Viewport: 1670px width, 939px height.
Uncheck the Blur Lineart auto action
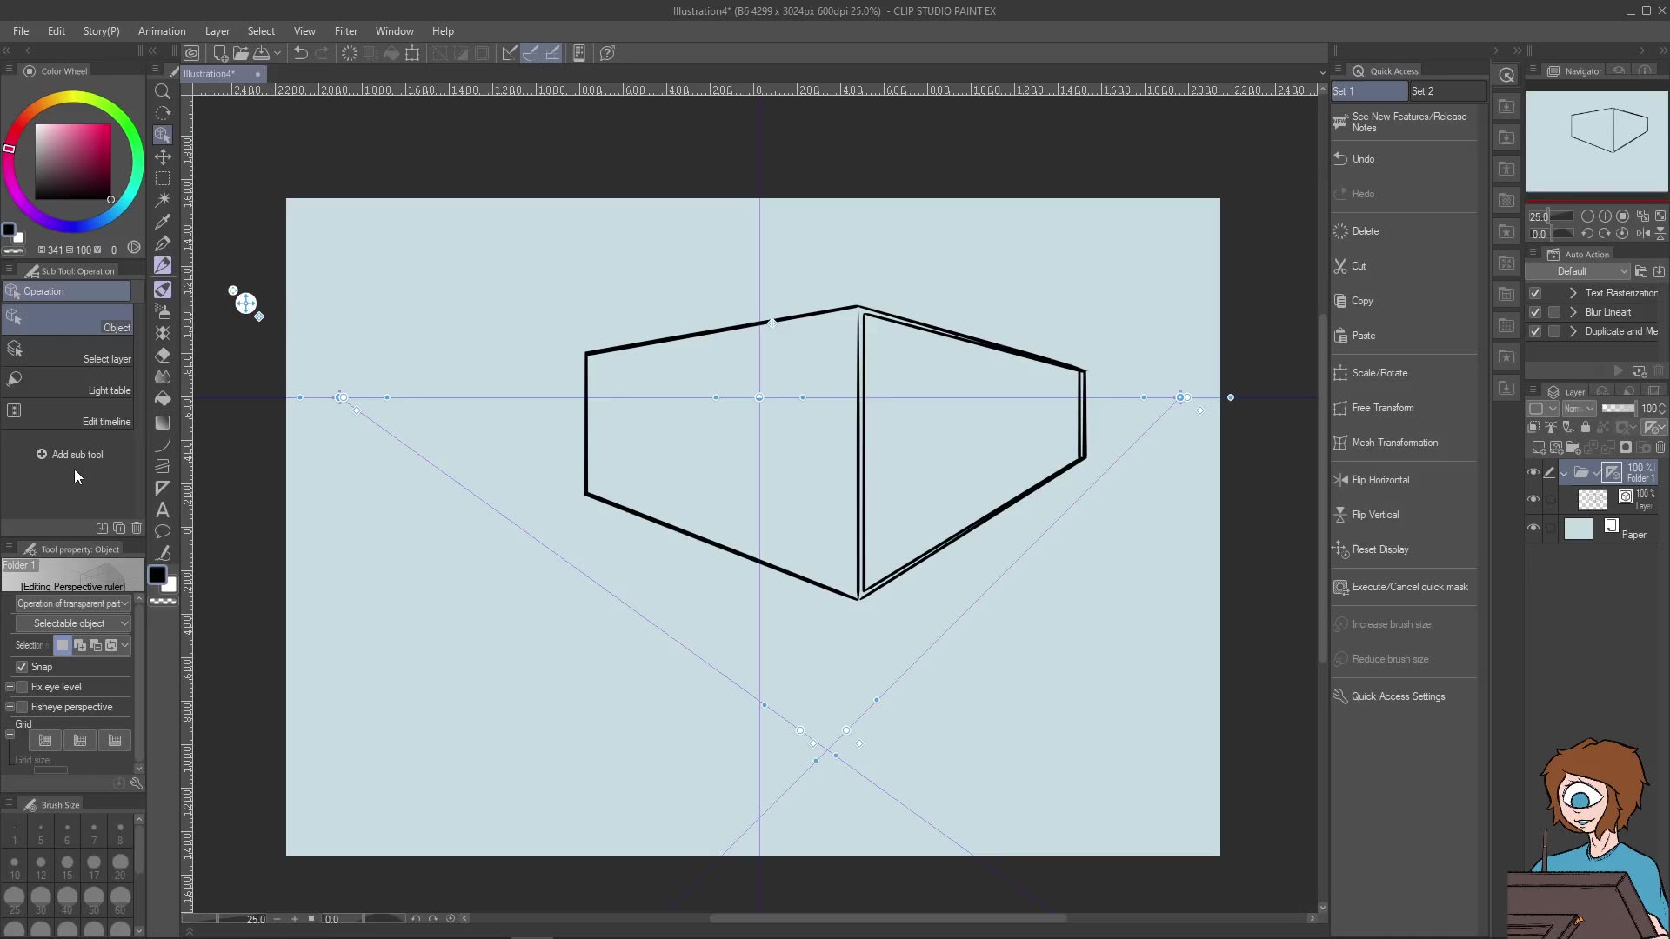[x=1536, y=311]
